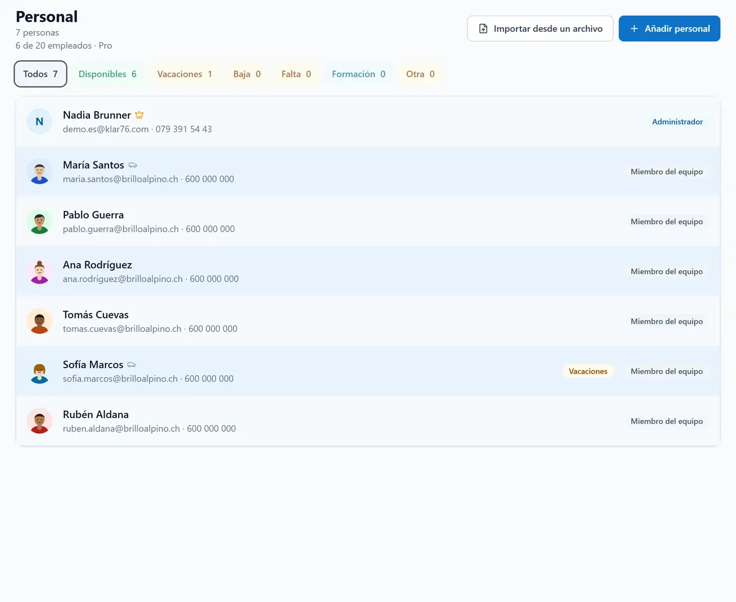Image resolution: width=736 pixels, height=602 pixels.
Task: Click Importar desde un archivo button
Action: pos(540,29)
